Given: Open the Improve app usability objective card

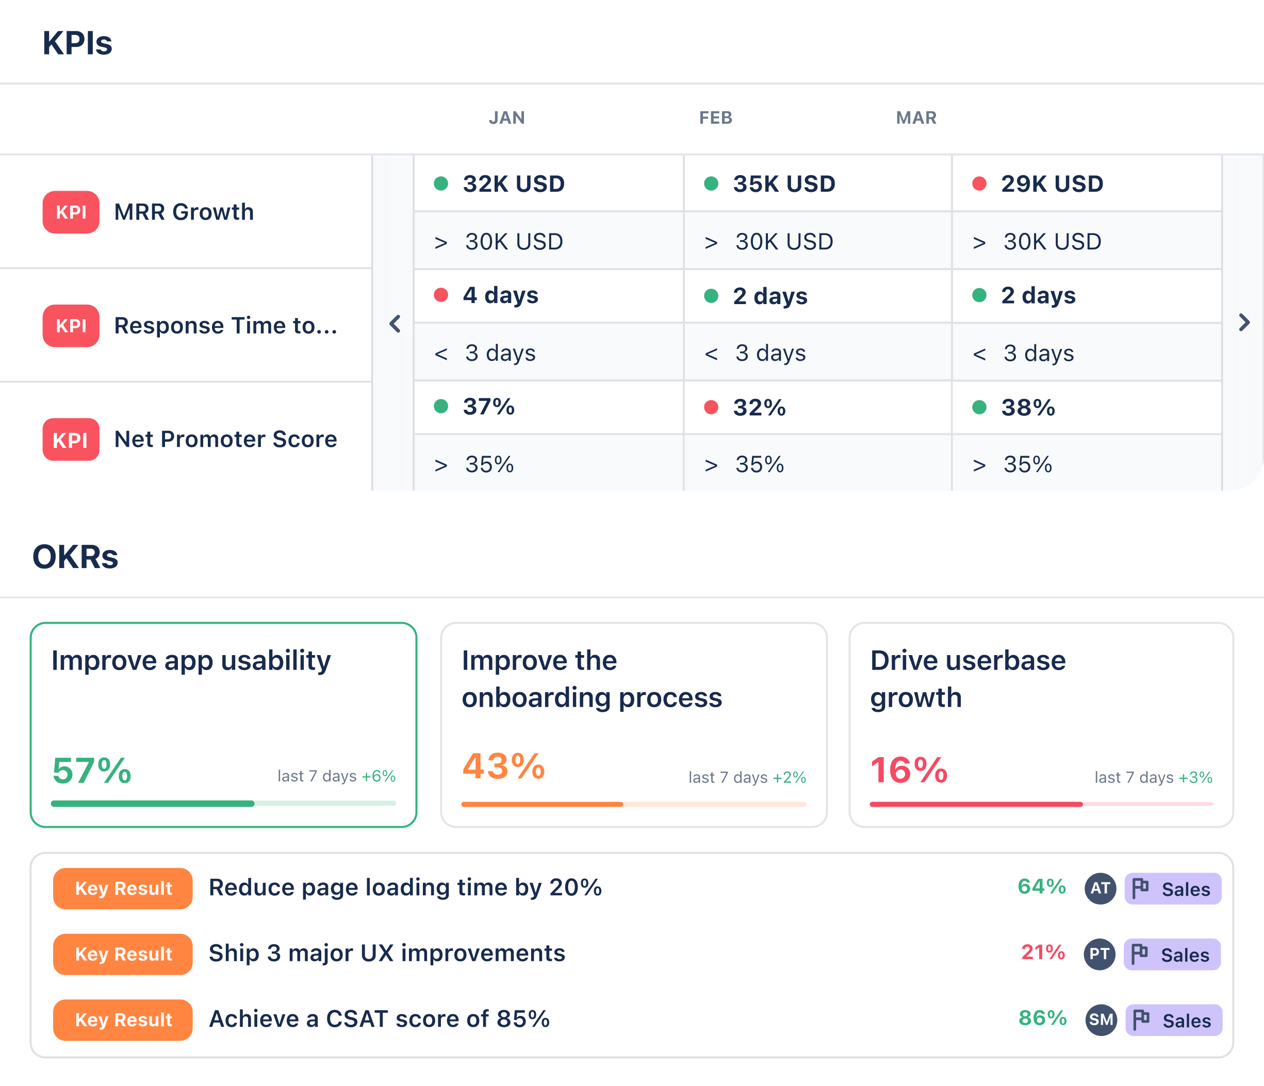Looking at the screenshot, I should (x=223, y=725).
